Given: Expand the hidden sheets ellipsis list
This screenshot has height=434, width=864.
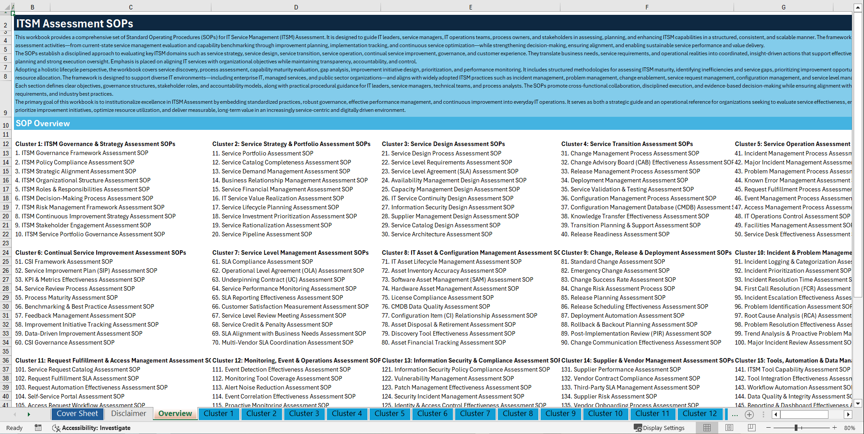Looking at the screenshot, I should point(734,415).
